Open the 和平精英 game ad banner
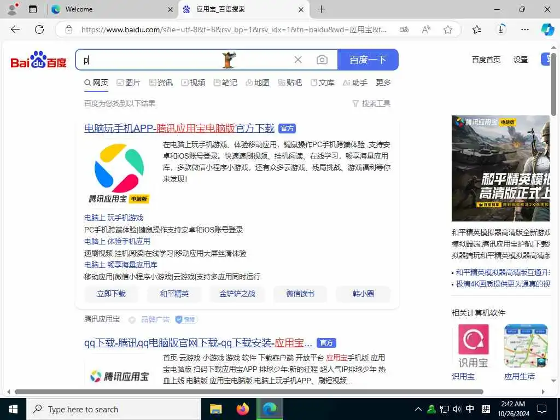This screenshot has height=420, width=560. coord(500,168)
